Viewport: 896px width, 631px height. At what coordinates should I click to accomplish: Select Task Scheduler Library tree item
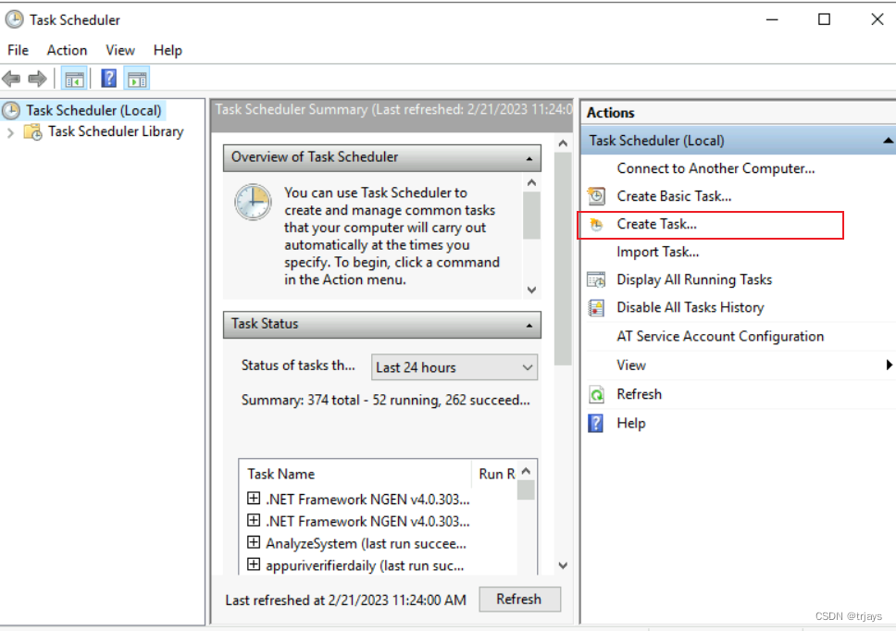(x=116, y=132)
